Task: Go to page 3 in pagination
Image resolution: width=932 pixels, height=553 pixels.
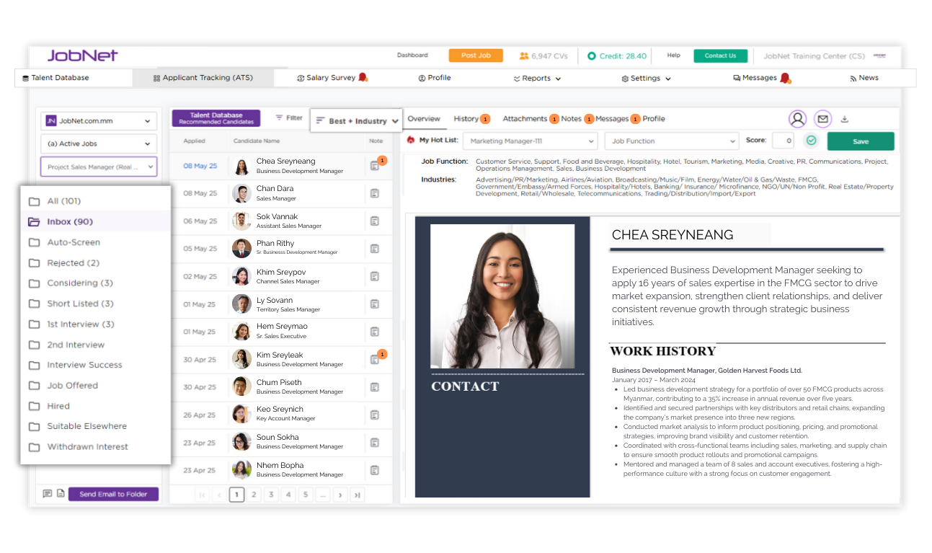Action: click(271, 495)
